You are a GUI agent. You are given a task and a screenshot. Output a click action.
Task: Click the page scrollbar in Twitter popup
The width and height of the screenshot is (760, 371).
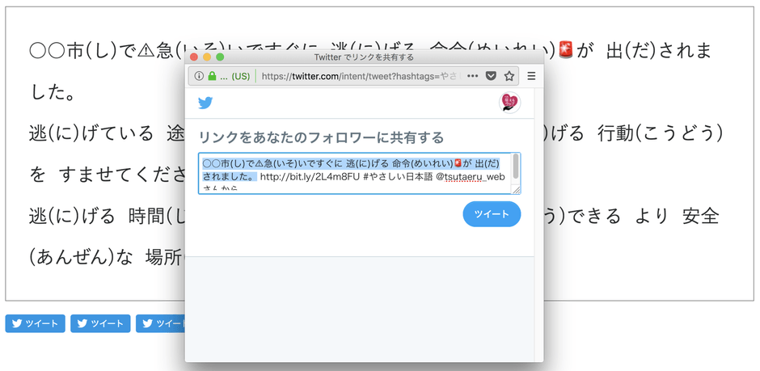tap(539, 226)
